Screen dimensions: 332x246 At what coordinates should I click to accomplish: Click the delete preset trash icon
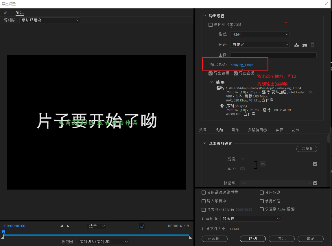[313, 45]
